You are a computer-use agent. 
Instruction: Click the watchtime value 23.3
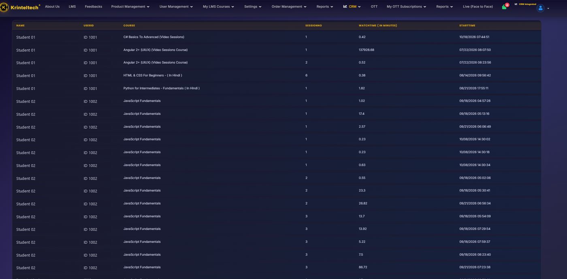pos(362,191)
